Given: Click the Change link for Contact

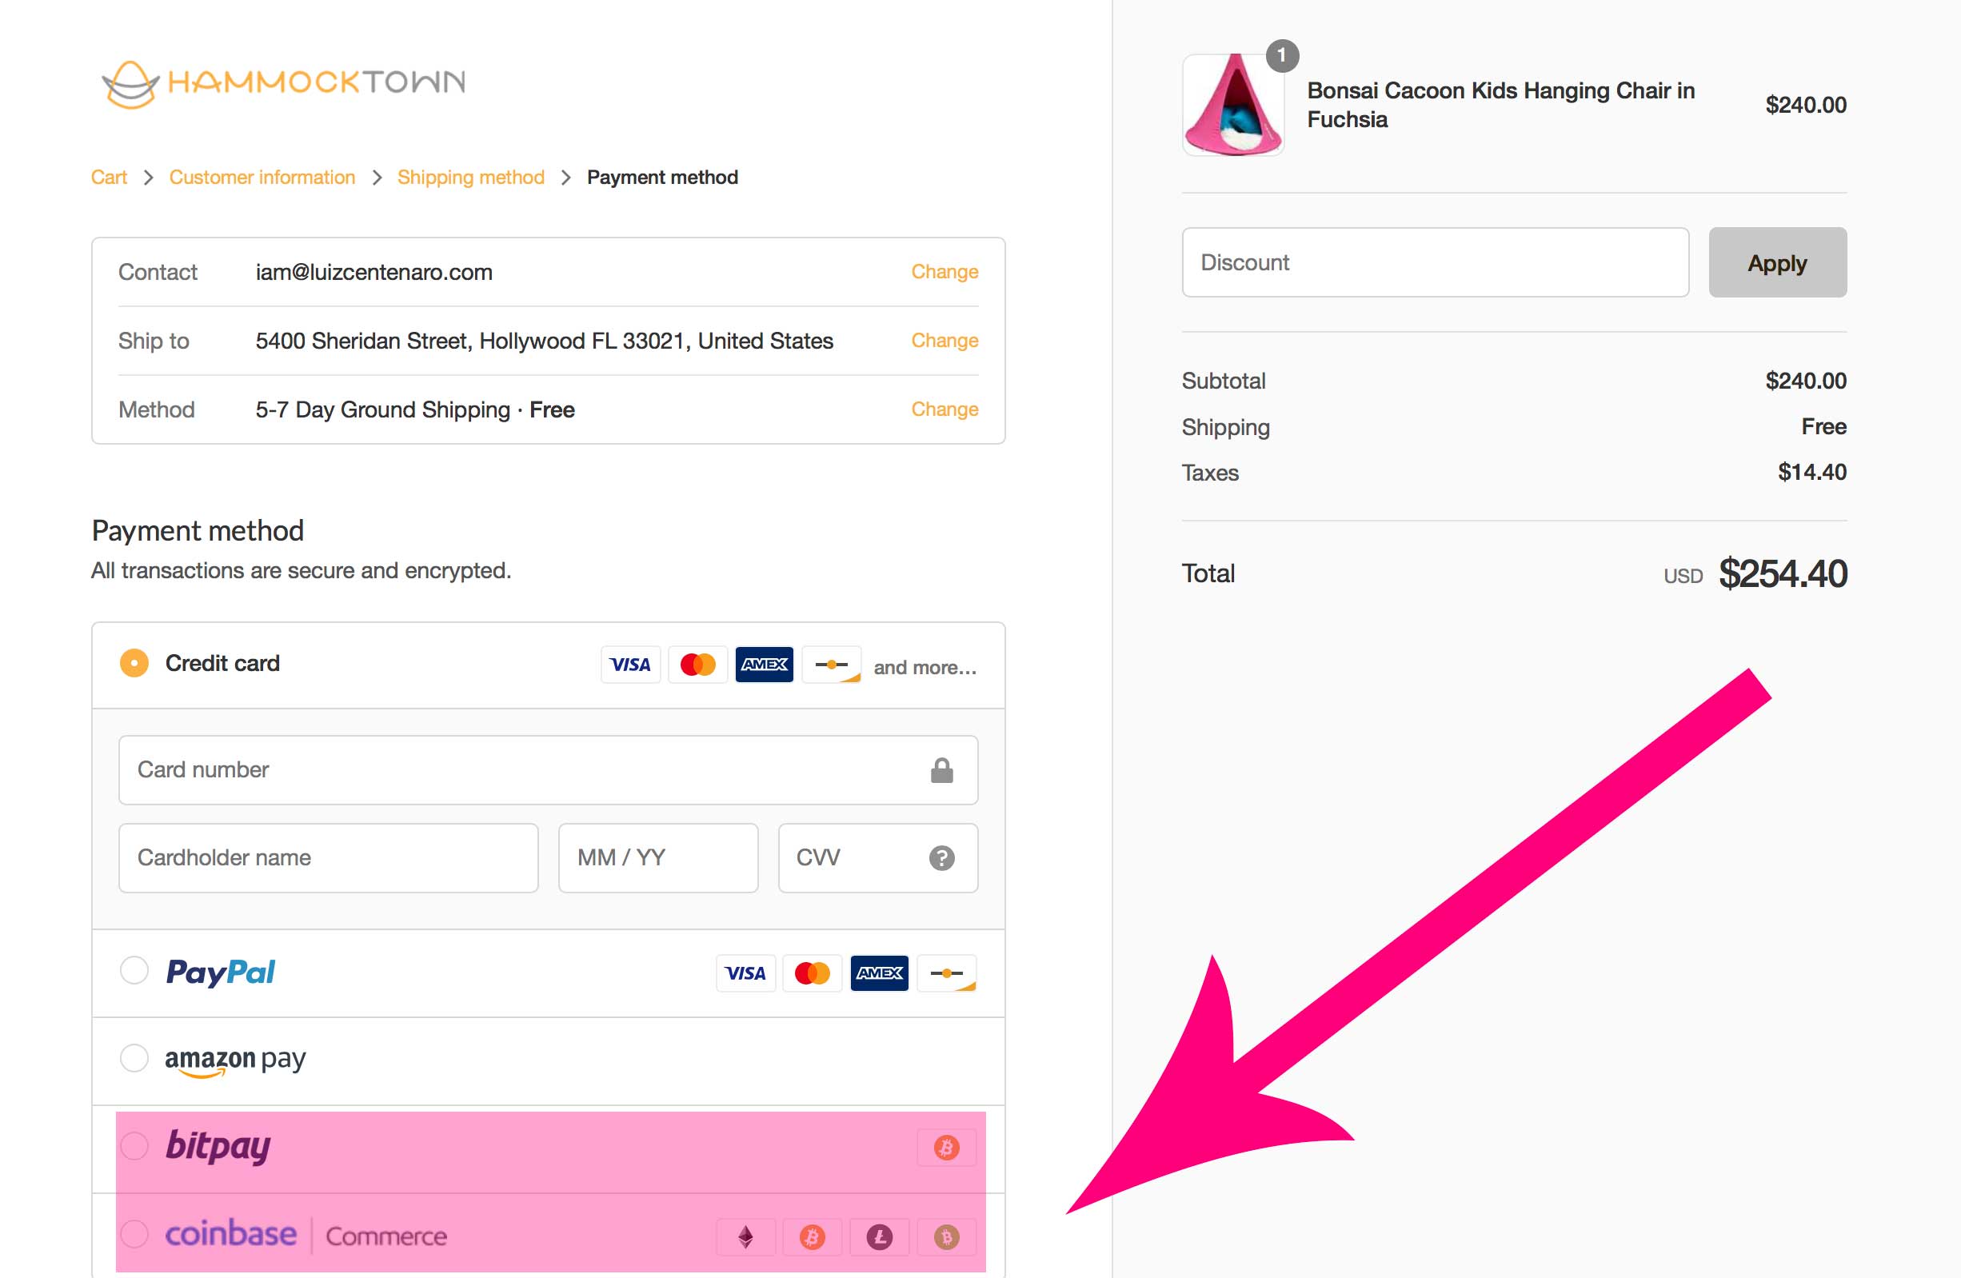Looking at the screenshot, I should pos(945,272).
